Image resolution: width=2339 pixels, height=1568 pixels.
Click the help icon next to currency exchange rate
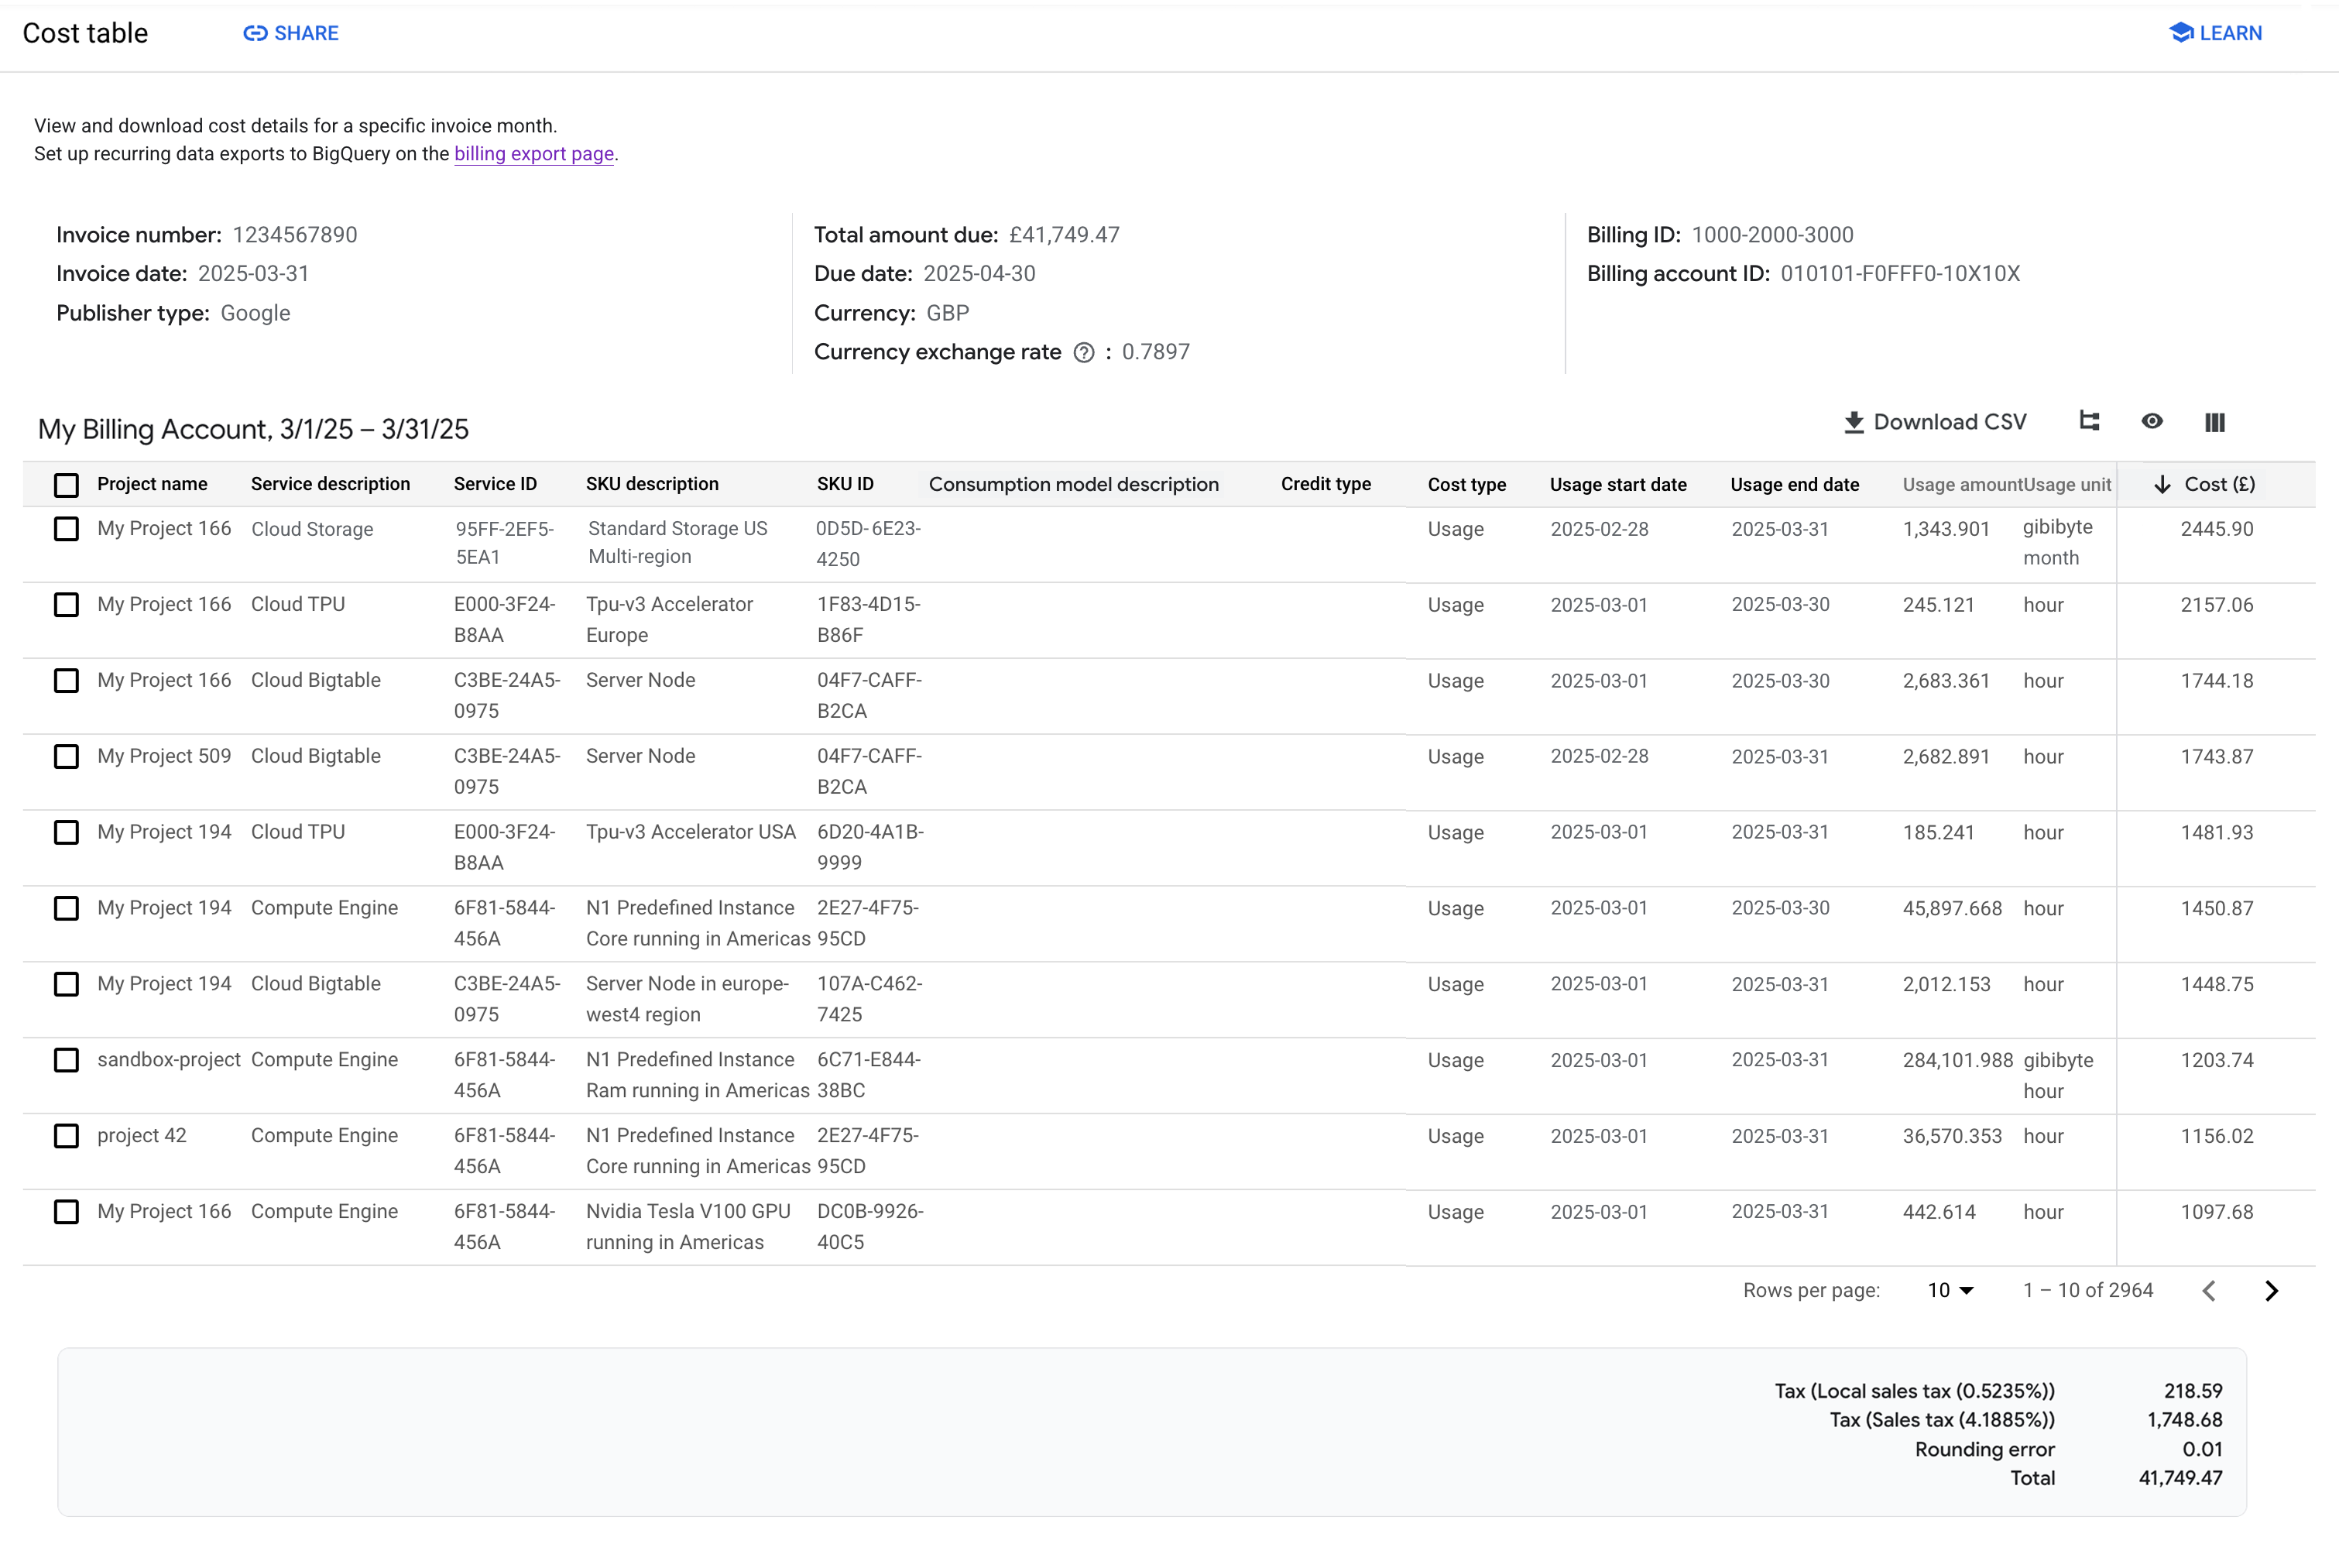click(1084, 352)
